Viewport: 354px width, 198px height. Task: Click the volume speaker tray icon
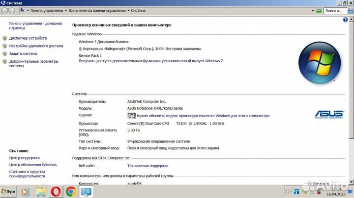[289, 192]
